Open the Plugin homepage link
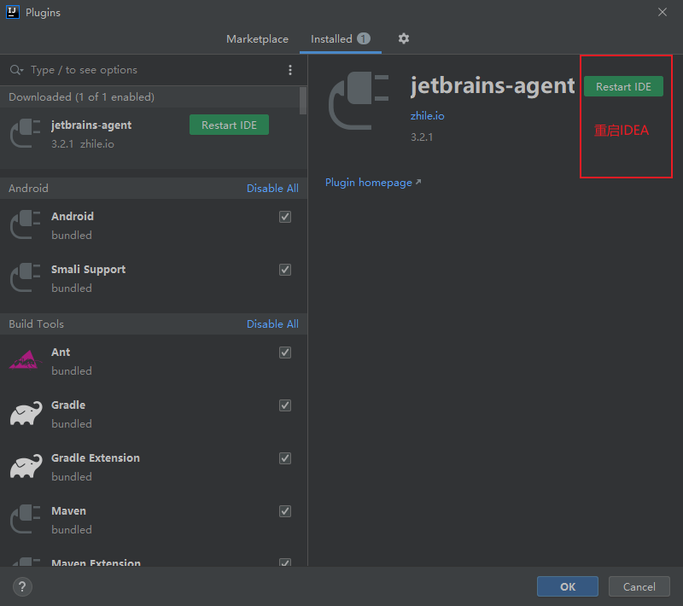Viewport: 683px width, 606px height. point(373,183)
